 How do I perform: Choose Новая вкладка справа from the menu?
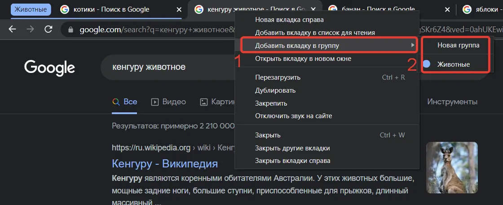327,20
